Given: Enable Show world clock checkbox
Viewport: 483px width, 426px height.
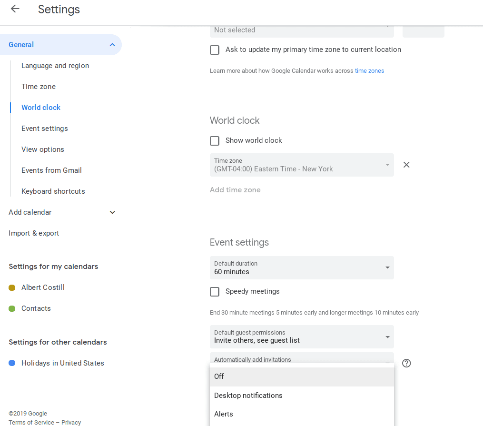Looking at the screenshot, I should click(215, 141).
